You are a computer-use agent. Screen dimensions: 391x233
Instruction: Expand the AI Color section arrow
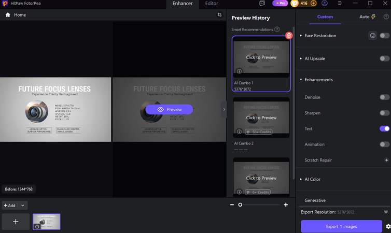[301, 179]
